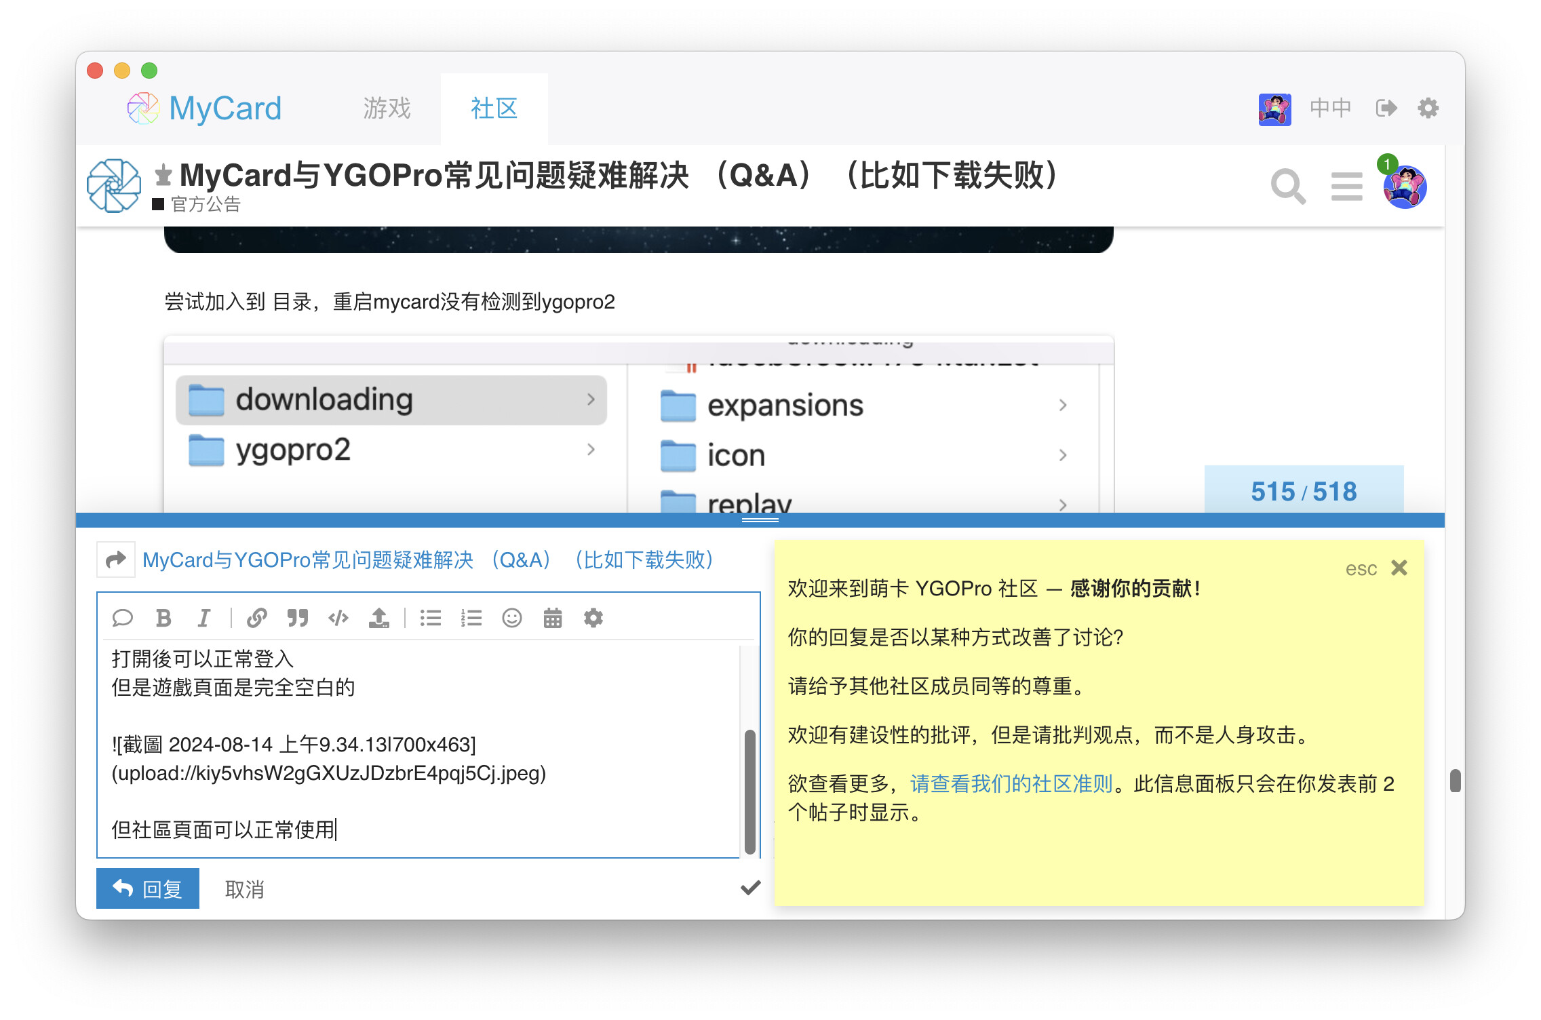The image size is (1541, 1020).
Task: Open the forum search icon
Action: (1287, 187)
